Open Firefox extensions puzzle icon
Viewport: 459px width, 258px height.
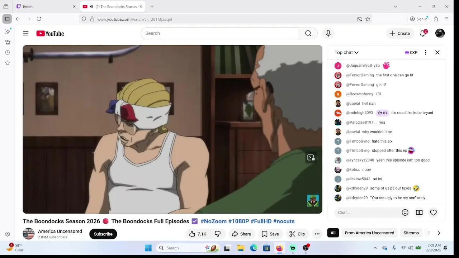[x=436, y=19]
